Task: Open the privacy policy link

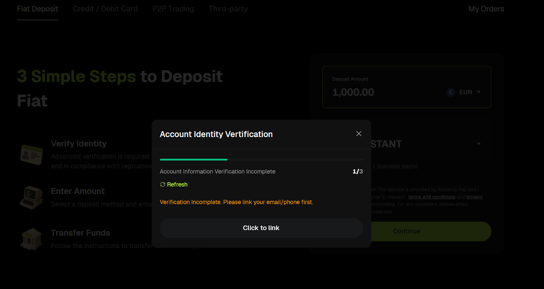Action: pyautogui.click(x=475, y=197)
